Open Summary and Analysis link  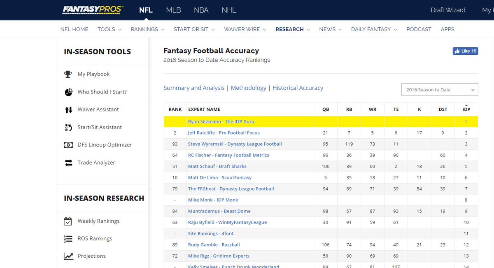194,88
